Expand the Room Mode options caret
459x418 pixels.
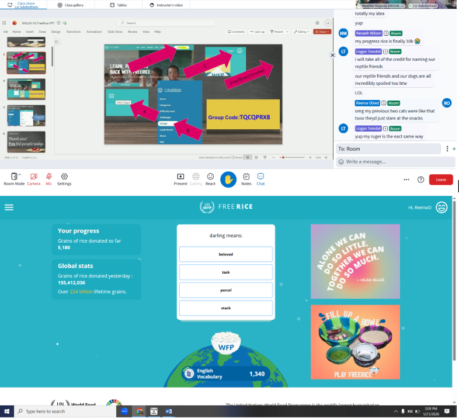[20, 174]
